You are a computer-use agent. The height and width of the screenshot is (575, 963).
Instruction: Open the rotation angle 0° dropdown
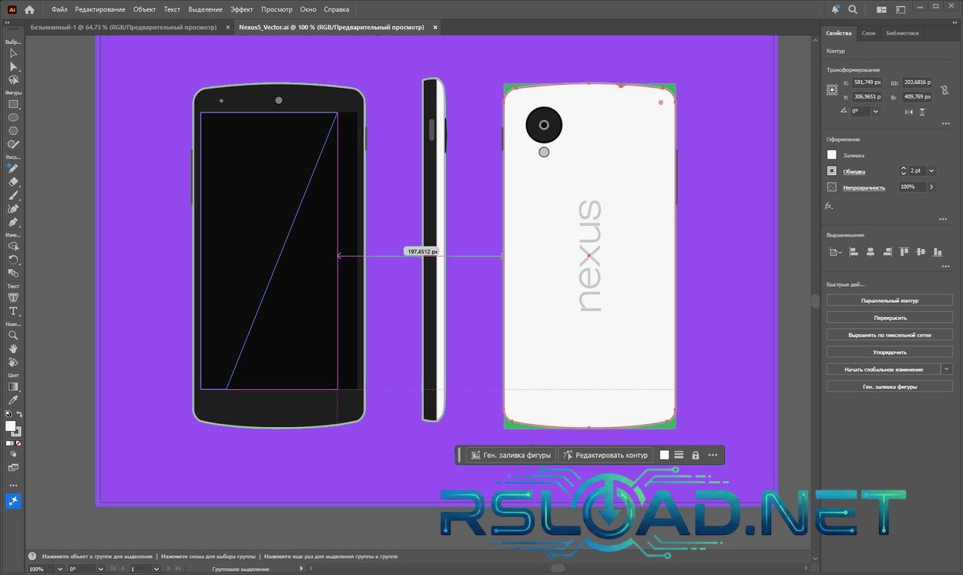pos(875,111)
